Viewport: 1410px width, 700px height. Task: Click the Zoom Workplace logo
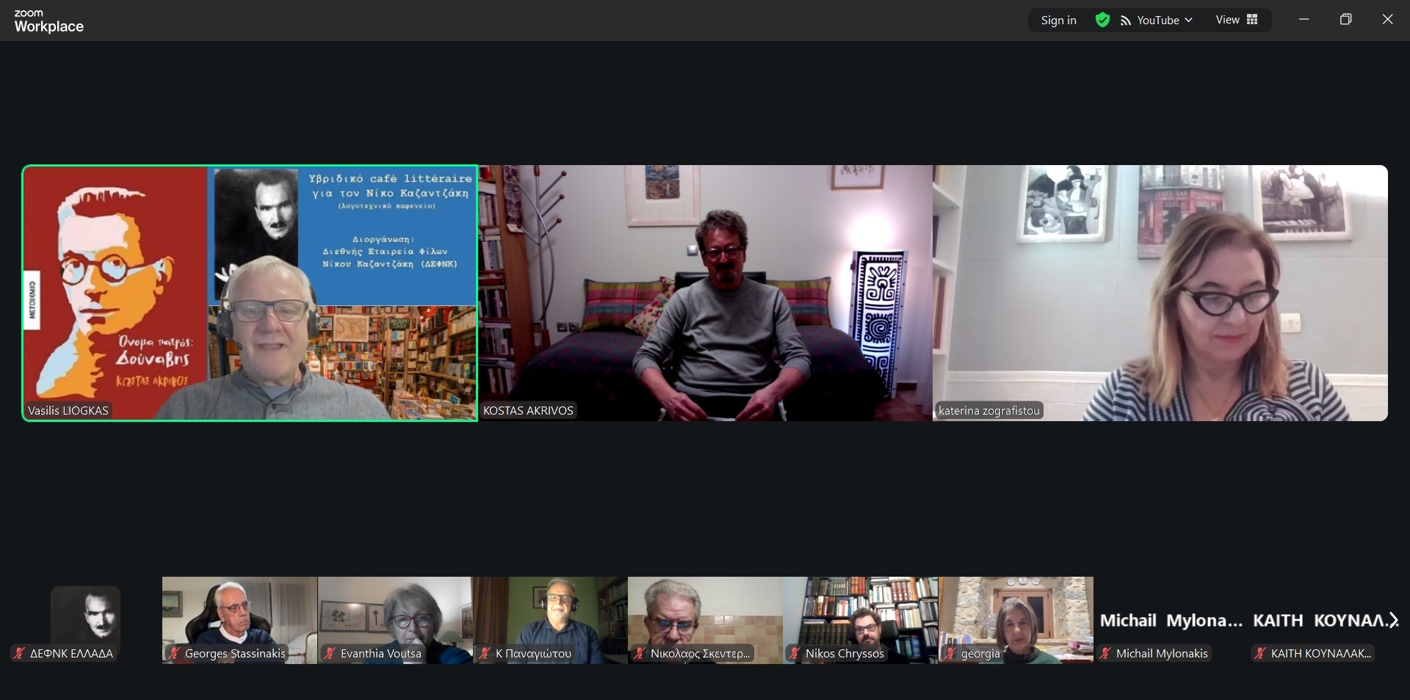pyautogui.click(x=48, y=21)
